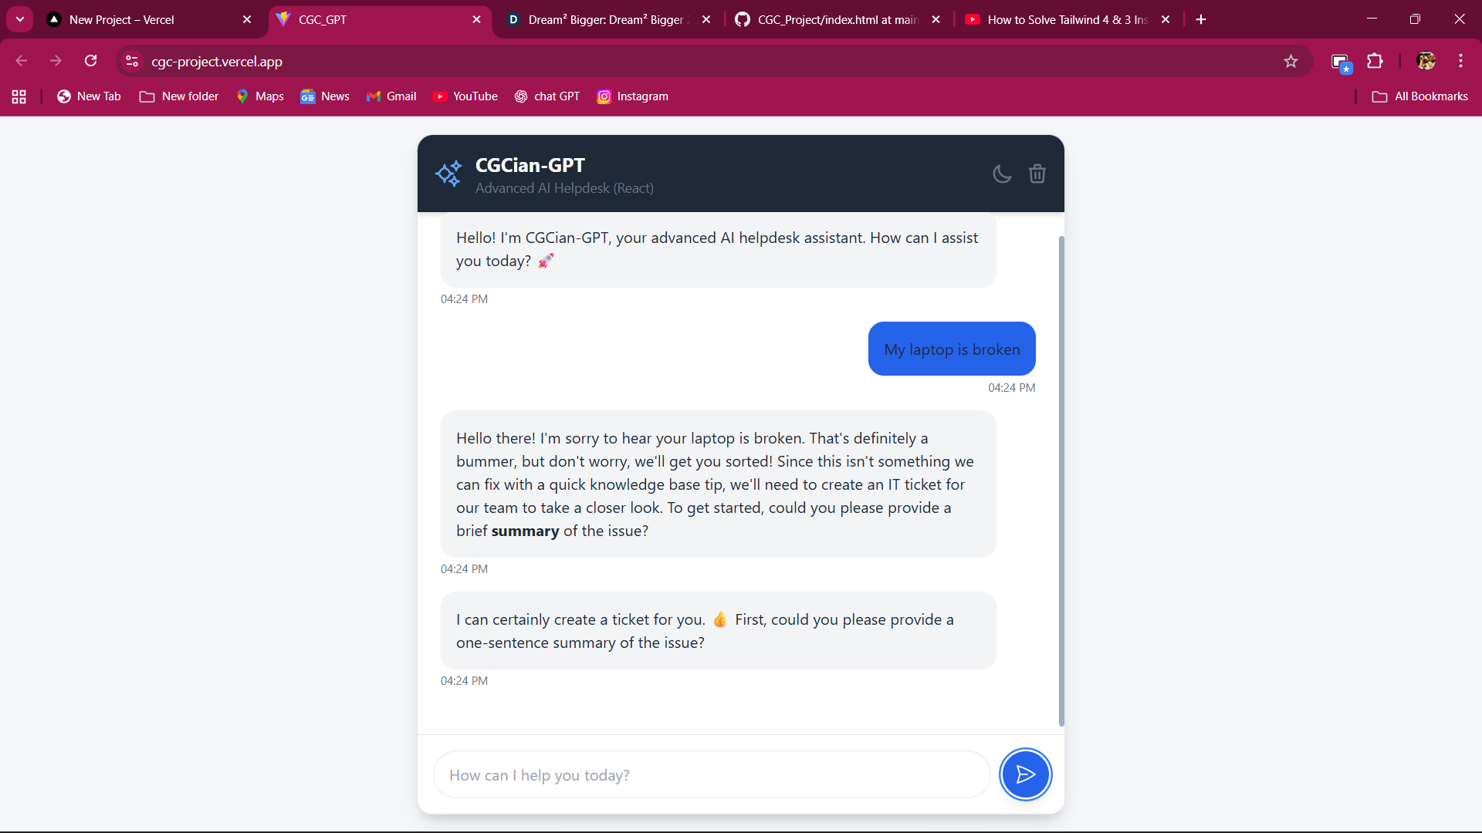This screenshot has height=833, width=1482.
Task: Open the chat GPT bookmark
Action: 546,96
